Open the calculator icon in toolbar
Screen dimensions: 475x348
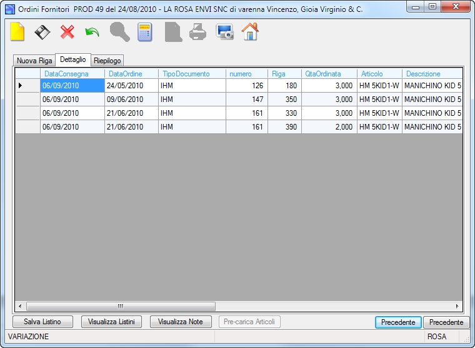tap(145, 32)
